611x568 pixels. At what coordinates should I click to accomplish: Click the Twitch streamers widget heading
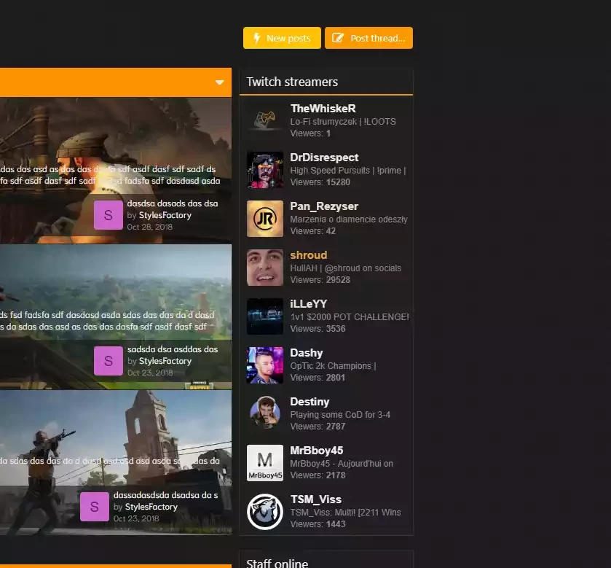(x=292, y=82)
